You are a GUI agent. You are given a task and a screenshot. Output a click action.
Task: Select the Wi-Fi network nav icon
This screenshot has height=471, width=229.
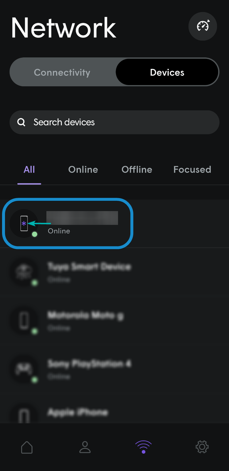tap(143, 447)
